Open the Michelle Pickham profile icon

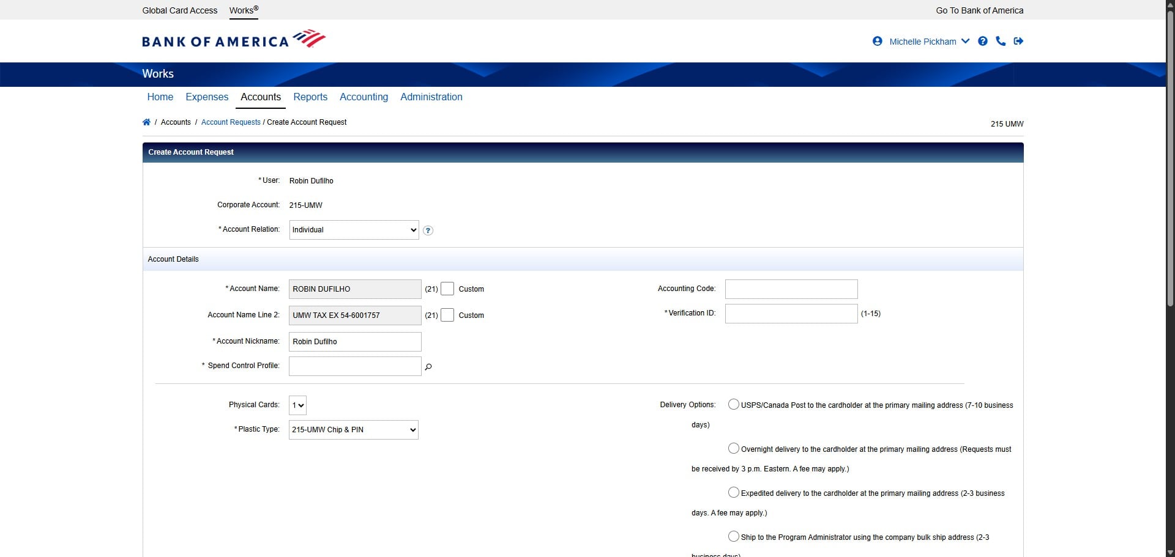click(x=878, y=41)
